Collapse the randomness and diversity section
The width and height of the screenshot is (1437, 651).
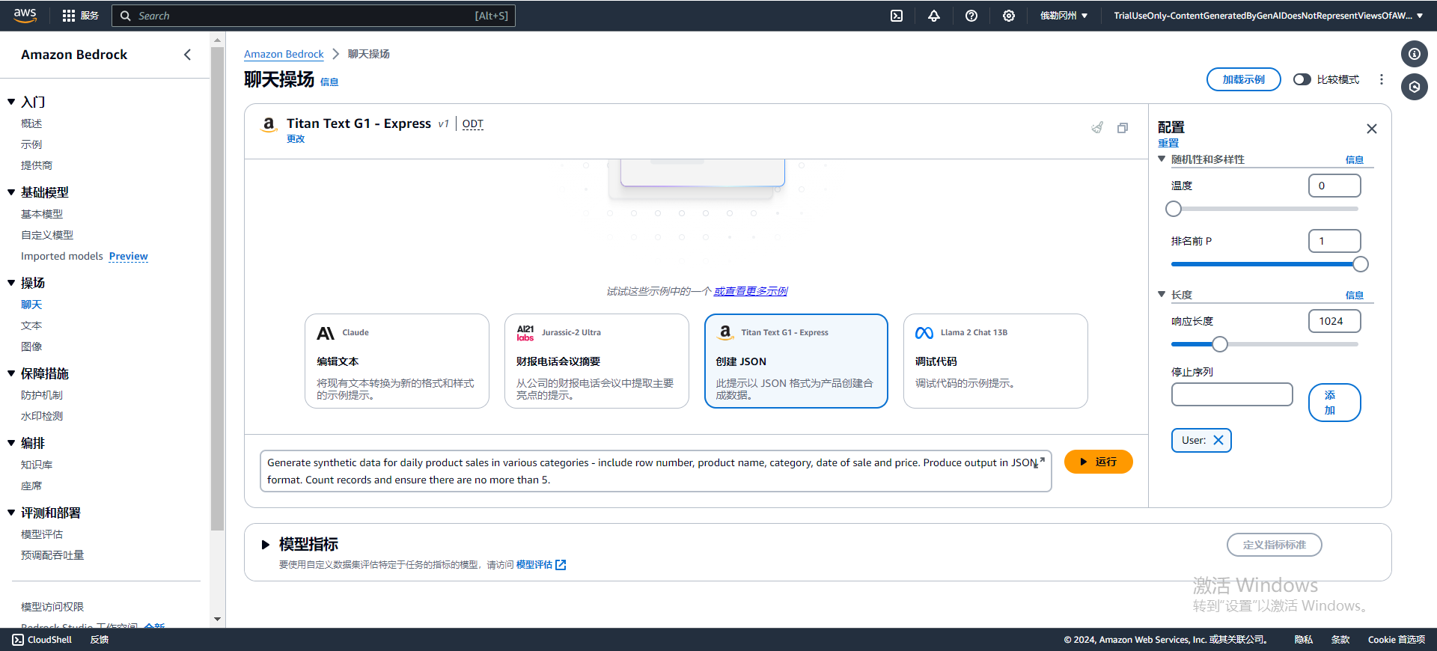click(1162, 159)
